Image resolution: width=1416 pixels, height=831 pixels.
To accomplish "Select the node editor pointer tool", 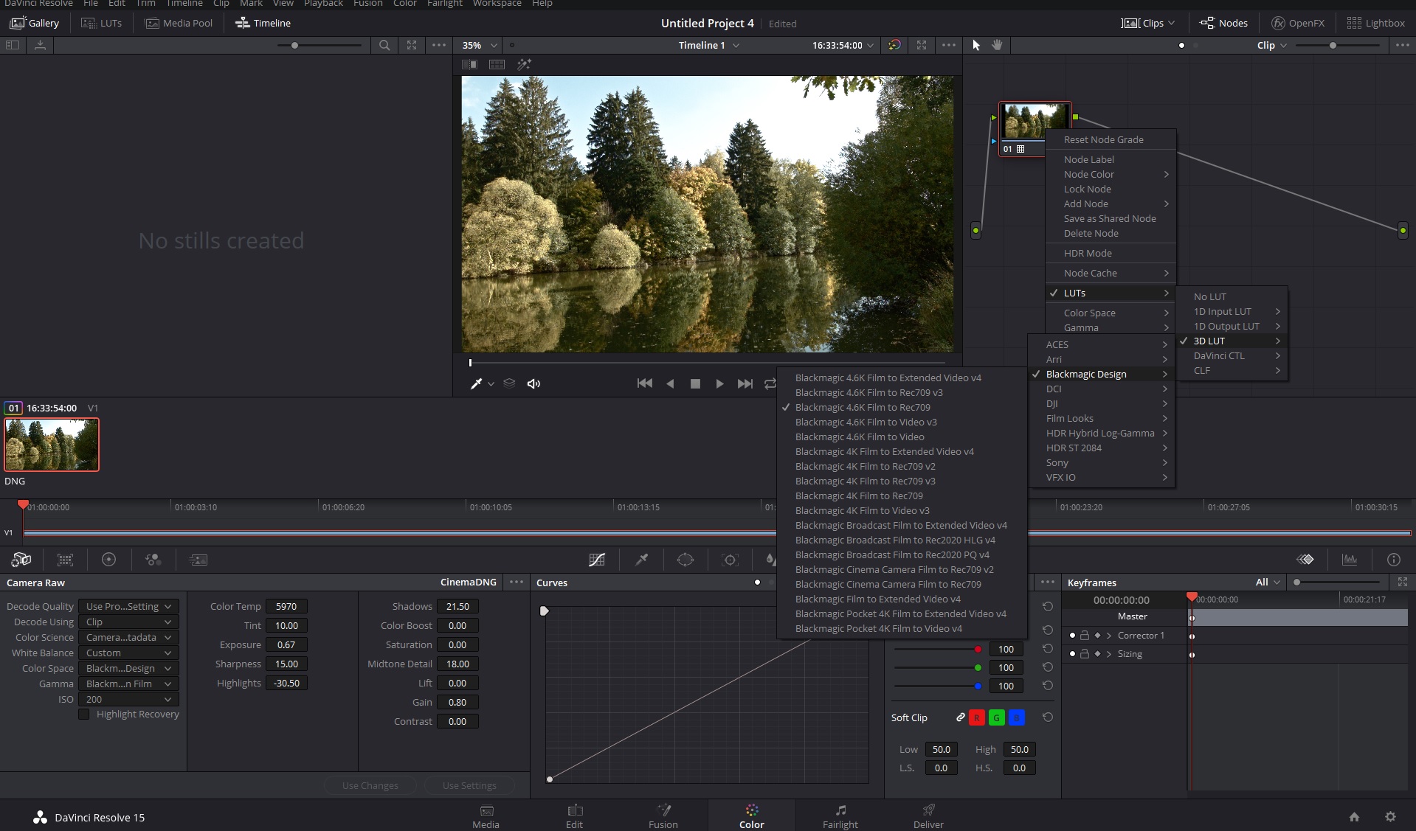I will pos(976,45).
